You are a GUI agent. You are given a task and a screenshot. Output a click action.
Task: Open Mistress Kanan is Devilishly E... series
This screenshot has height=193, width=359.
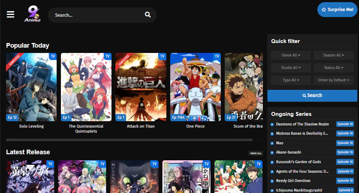pos(302,133)
